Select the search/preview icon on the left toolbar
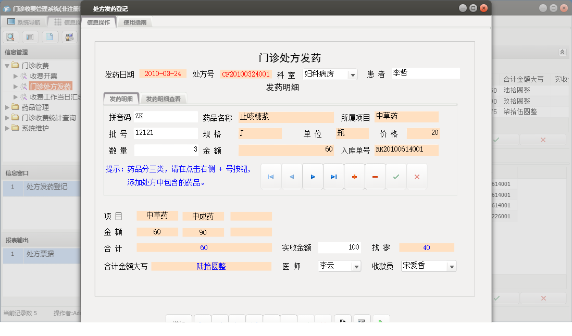572x336 pixels. coord(10,37)
